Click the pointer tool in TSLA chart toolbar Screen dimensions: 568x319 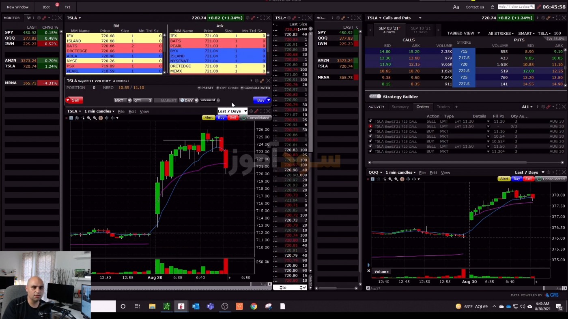pyautogui.click(x=83, y=118)
